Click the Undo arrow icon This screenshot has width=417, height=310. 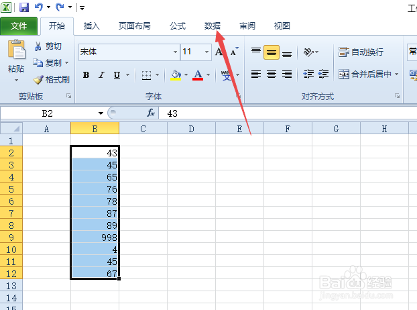[39, 7]
